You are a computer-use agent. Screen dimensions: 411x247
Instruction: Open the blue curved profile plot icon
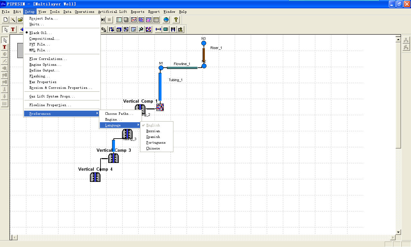click(x=141, y=20)
